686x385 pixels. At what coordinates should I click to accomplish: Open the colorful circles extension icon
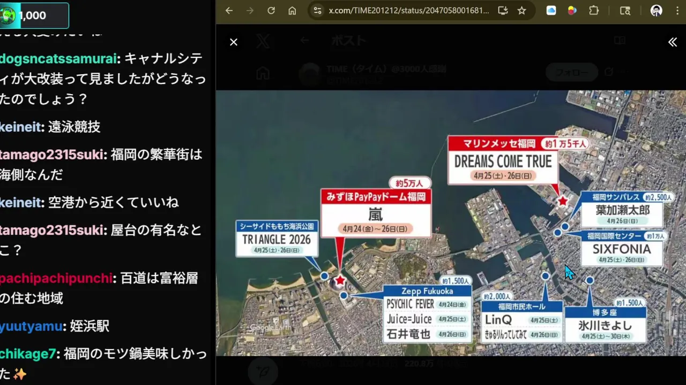pos(572,11)
